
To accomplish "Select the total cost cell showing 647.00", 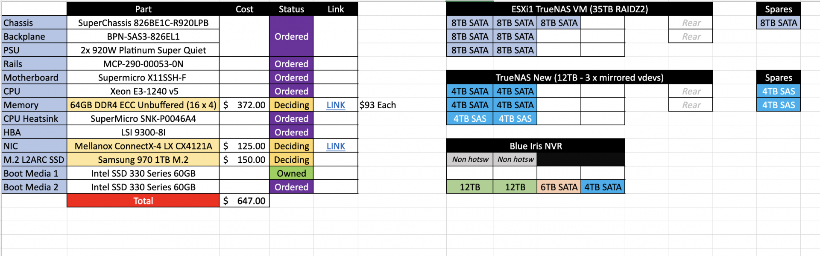I will point(244,201).
